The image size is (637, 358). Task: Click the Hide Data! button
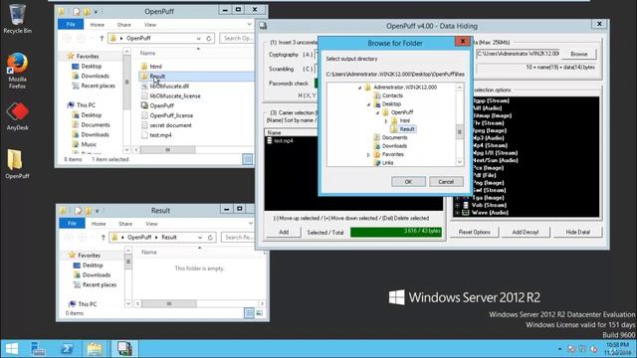577,232
